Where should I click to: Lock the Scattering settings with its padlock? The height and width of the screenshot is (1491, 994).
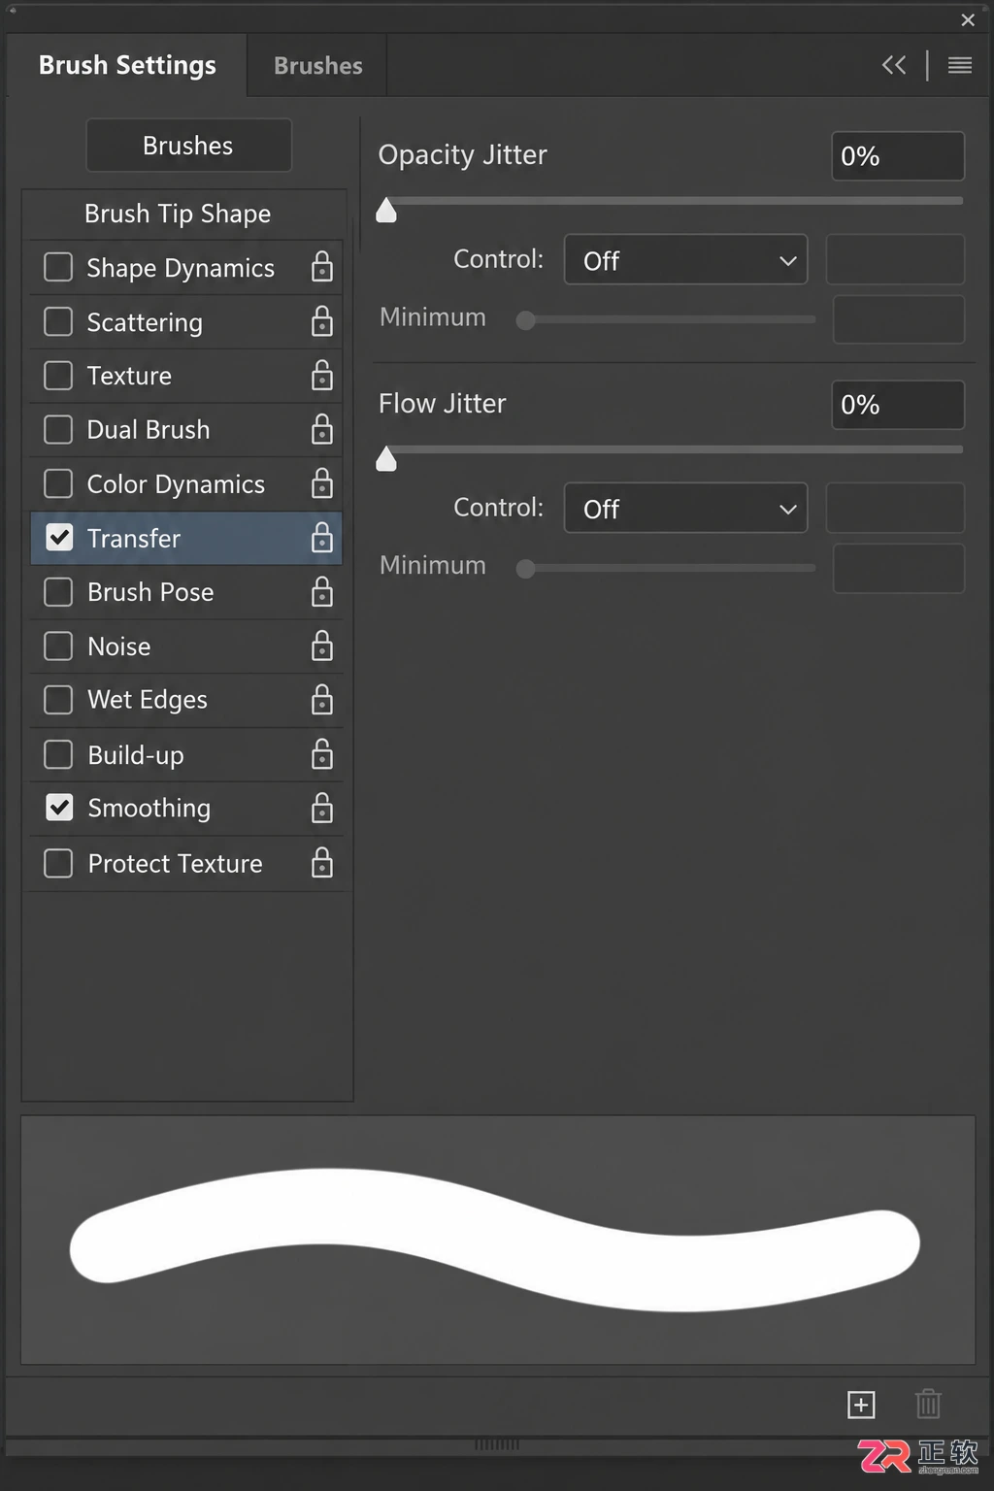click(x=322, y=321)
